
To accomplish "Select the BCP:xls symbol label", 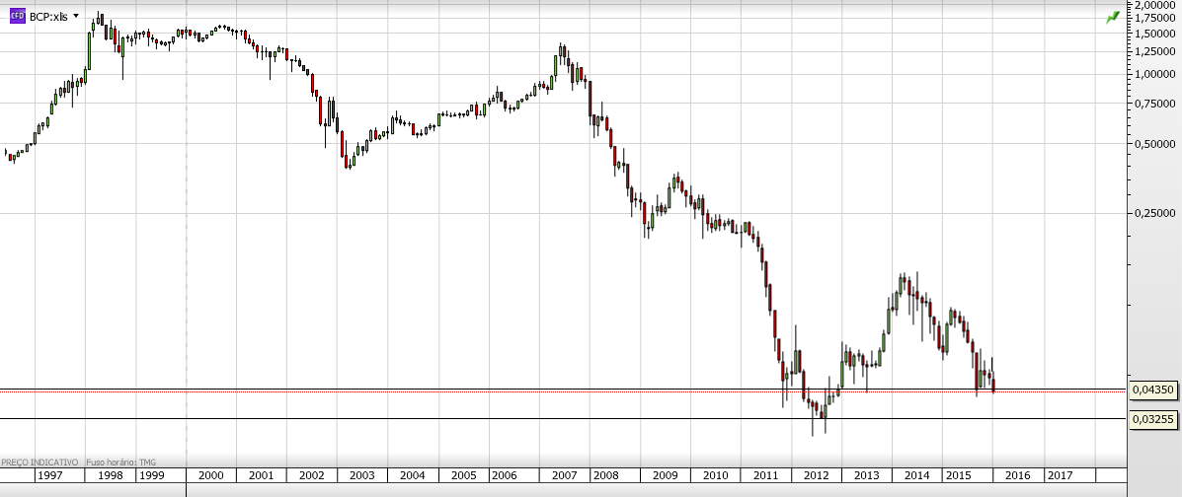I will [x=48, y=16].
